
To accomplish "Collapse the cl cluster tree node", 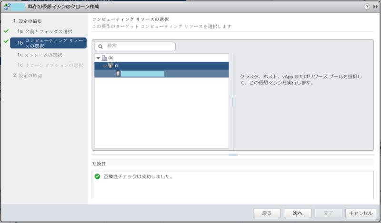I will pyautogui.click(x=105, y=66).
